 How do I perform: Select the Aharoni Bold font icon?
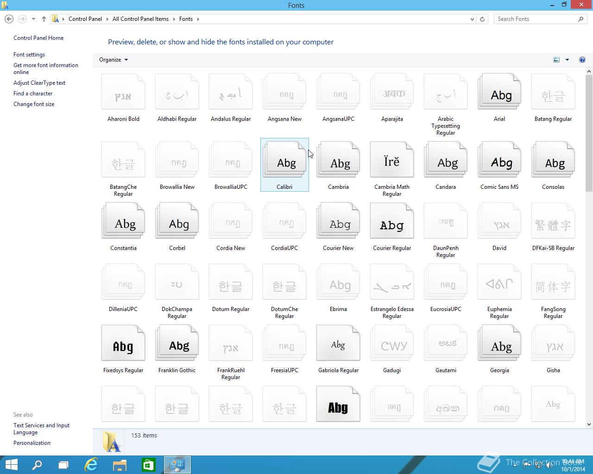pos(123,93)
